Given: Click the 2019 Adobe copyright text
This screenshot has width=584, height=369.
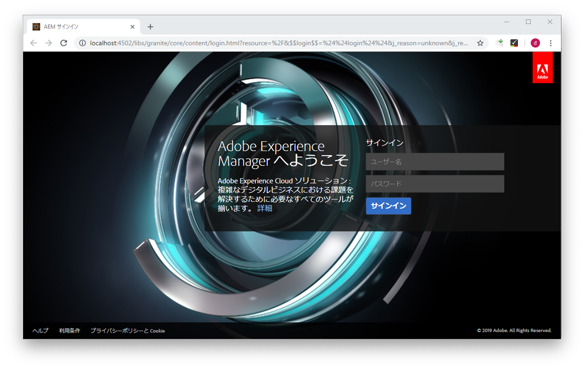Looking at the screenshot, I should pos(514,330).
